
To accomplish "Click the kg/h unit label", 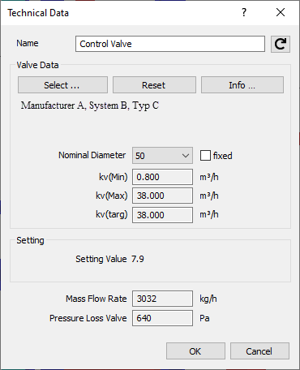I will [x=208, y=299].
